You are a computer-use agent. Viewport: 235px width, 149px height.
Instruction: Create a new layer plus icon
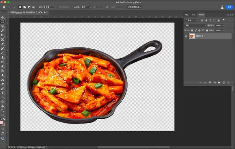[x=224, y=83]
